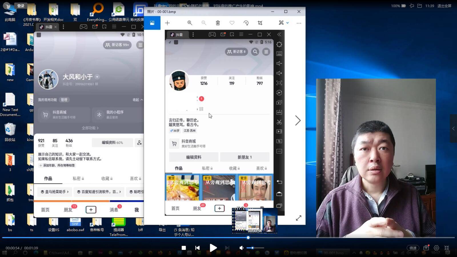Open the player toolbox icon
The height and width of the screenshot is (257, 457).
click(x=426, y=248)
